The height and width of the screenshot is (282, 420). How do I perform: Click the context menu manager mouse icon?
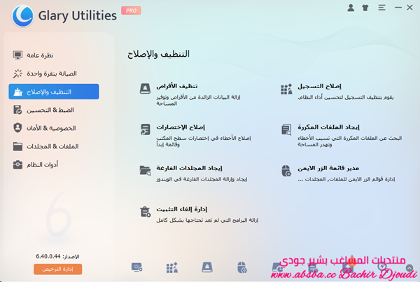click(286, 170)
